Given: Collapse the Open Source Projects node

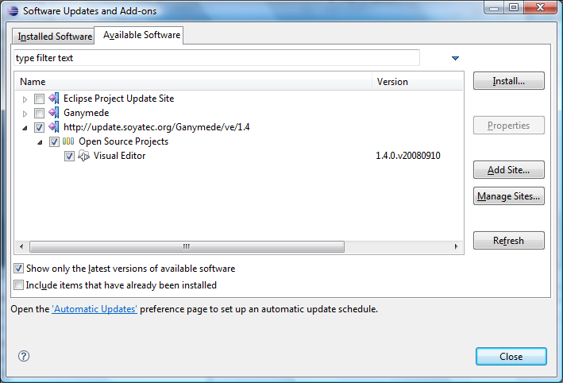Looking at the screenshot, I should tap(40, 143).
